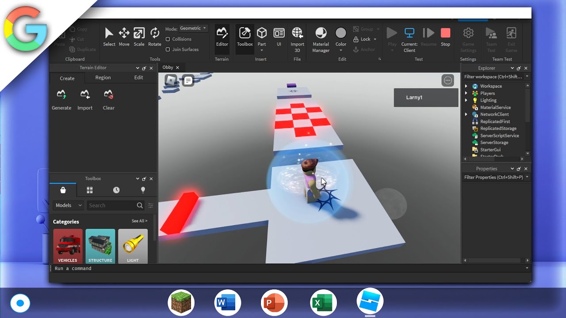The width and height of the screenshot is (566, 318).
Task: Open the Light category thumbnail
Action: click(x=133, y=246)
